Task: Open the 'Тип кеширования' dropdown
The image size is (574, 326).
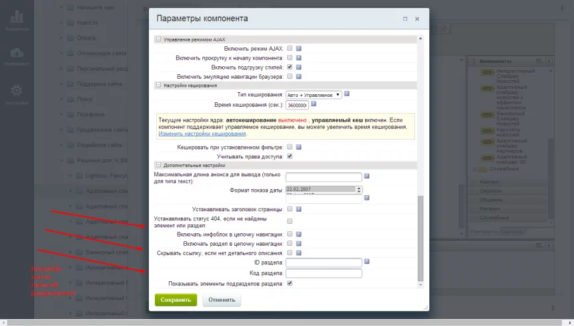Action: pos(314,95)
